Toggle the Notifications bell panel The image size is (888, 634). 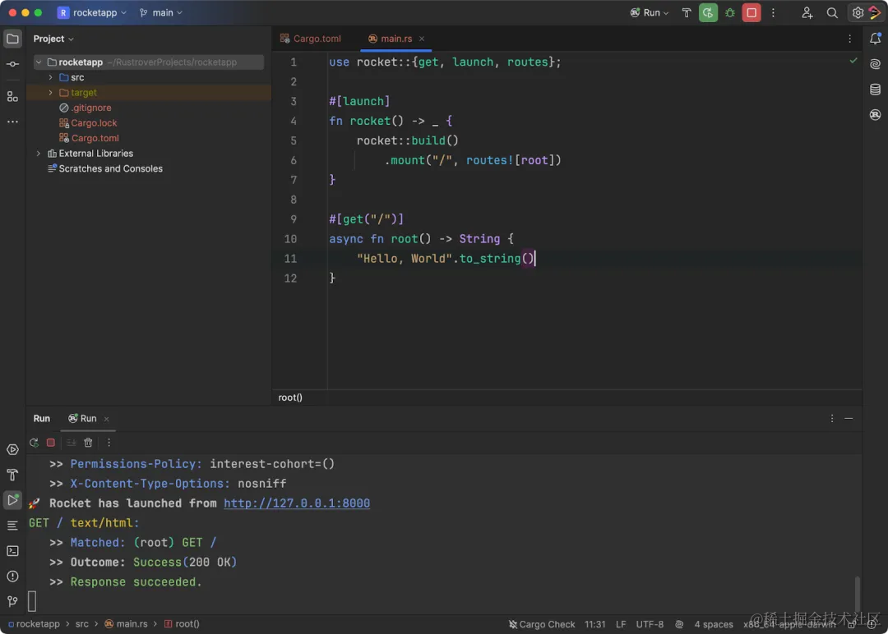tap(875, 39)
